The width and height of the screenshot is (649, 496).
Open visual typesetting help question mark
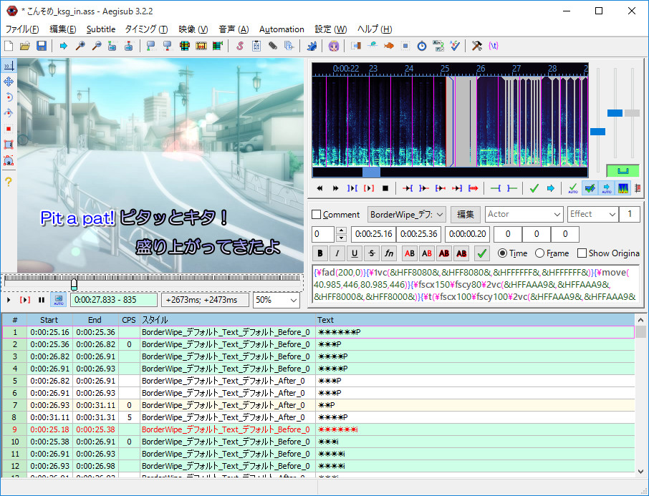pos(9,181)
